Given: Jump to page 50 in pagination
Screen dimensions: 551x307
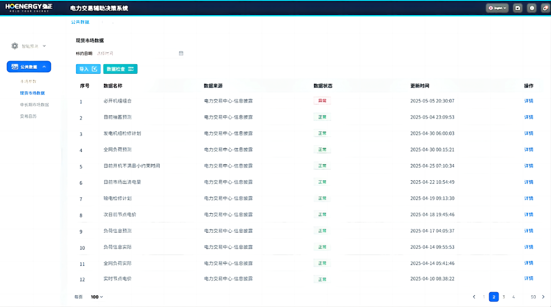Looking at the screenshot, I should tap(533, 297).
